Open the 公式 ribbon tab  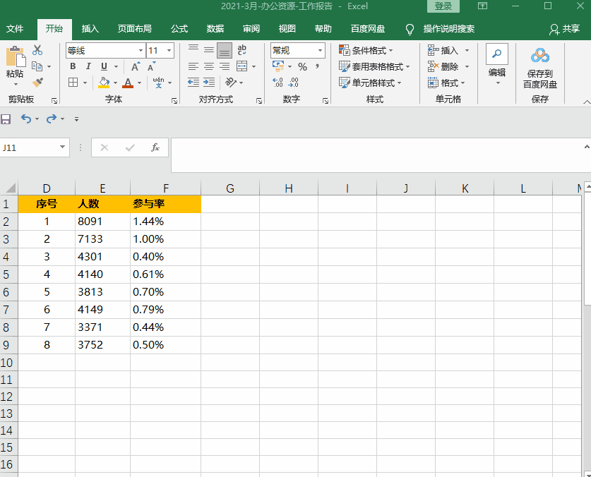click(179, 29)
